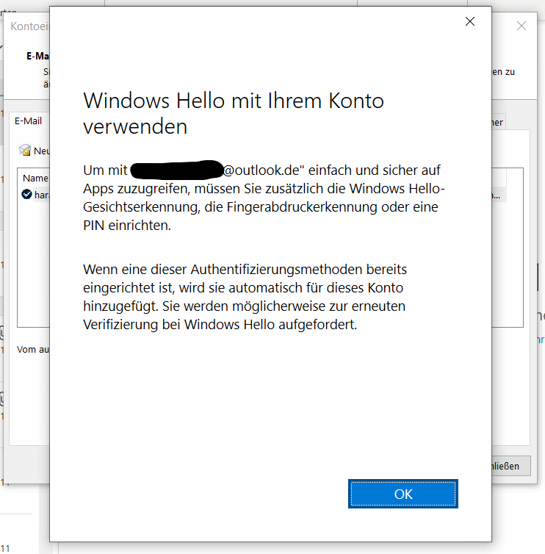The width and height of the screenshot is (545, 554).
Task: Click the Windows Hello dialog heading text
Action: (234, 113)
